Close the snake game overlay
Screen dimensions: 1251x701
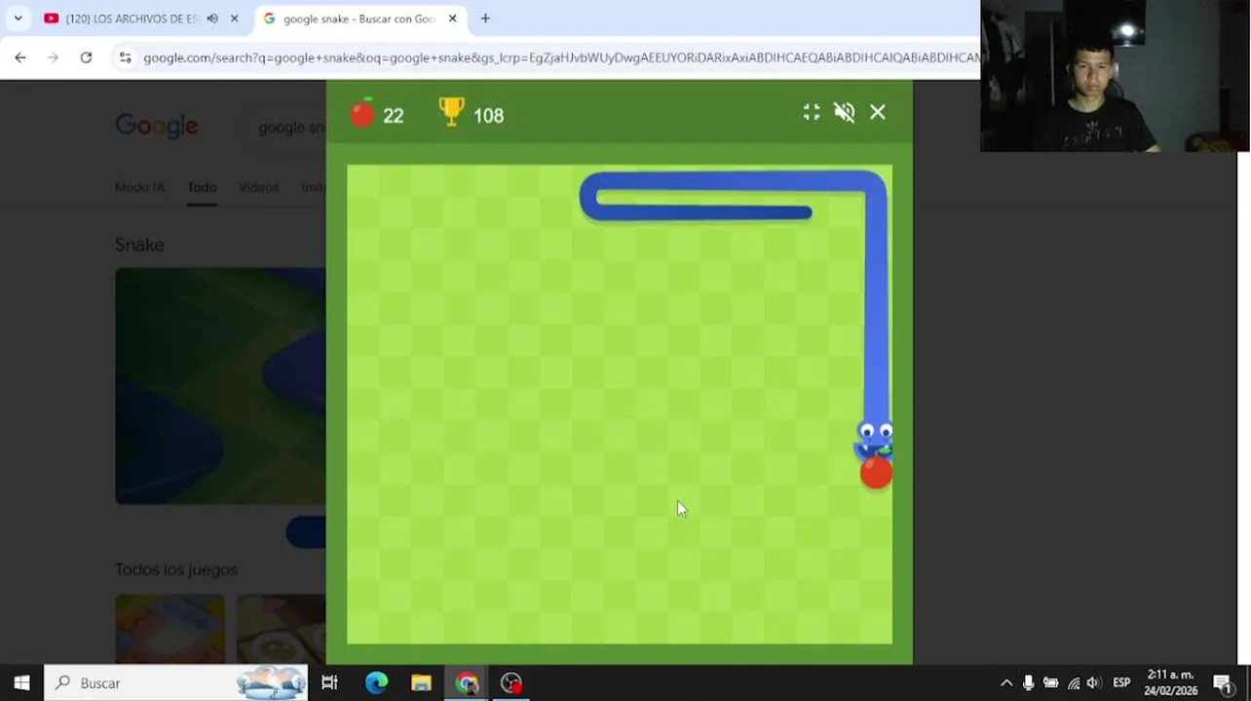tap(878, 113)
